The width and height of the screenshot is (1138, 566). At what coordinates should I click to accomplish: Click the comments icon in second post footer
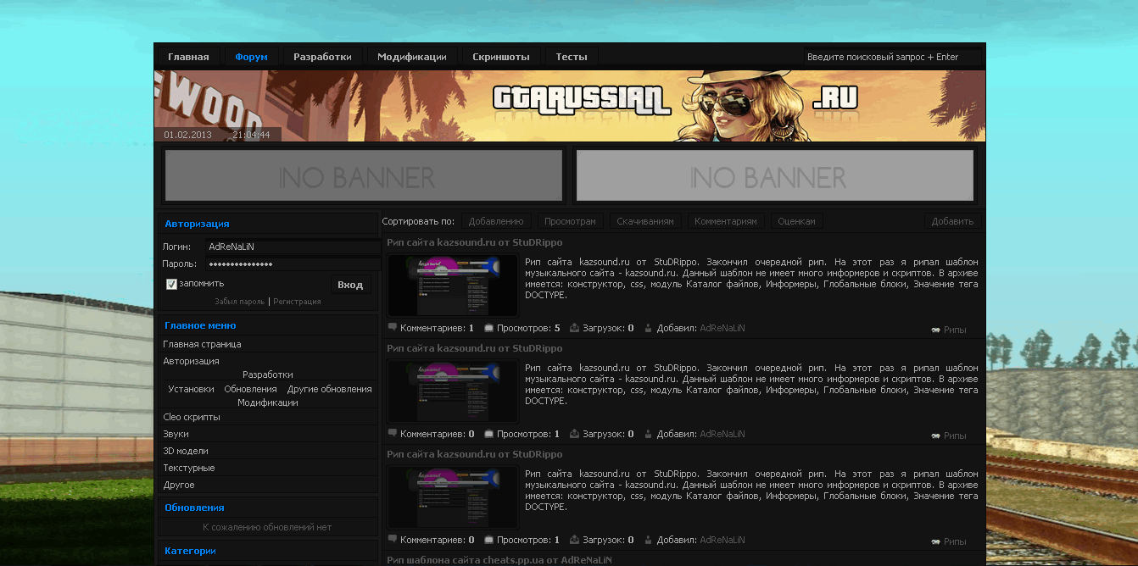point(393,434)
